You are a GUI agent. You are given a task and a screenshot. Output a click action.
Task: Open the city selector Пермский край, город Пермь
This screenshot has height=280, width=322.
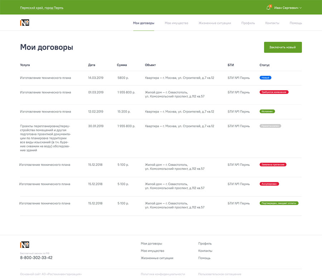42,8
